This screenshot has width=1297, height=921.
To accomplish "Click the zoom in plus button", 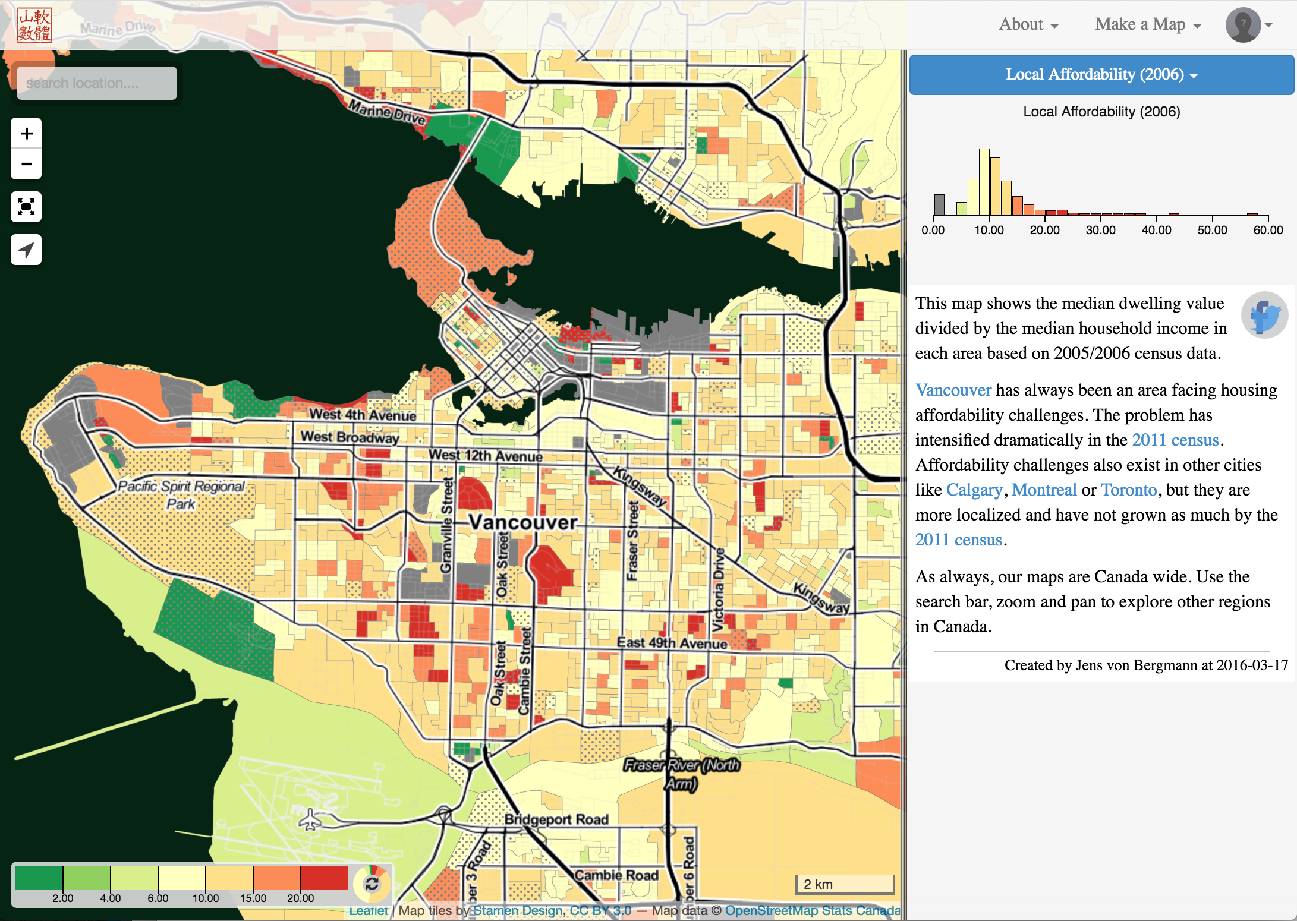I will (x=26, y=133).
